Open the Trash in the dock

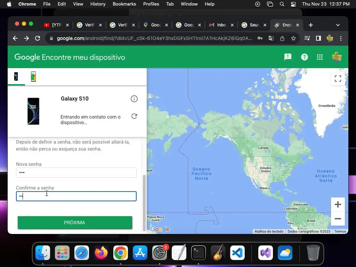point(313,253)
